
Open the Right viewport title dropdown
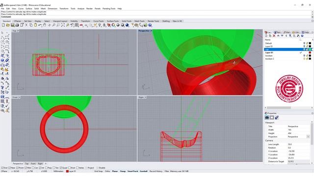[x=146, y=97]
